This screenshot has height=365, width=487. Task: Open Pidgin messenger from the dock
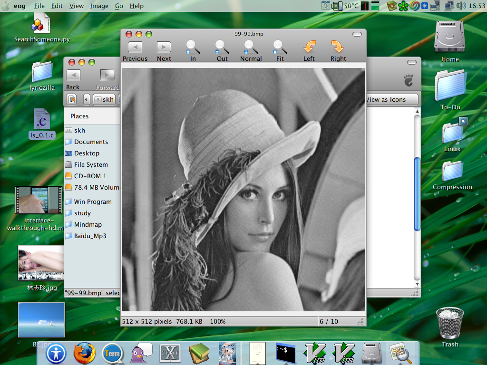pos(141,353)
